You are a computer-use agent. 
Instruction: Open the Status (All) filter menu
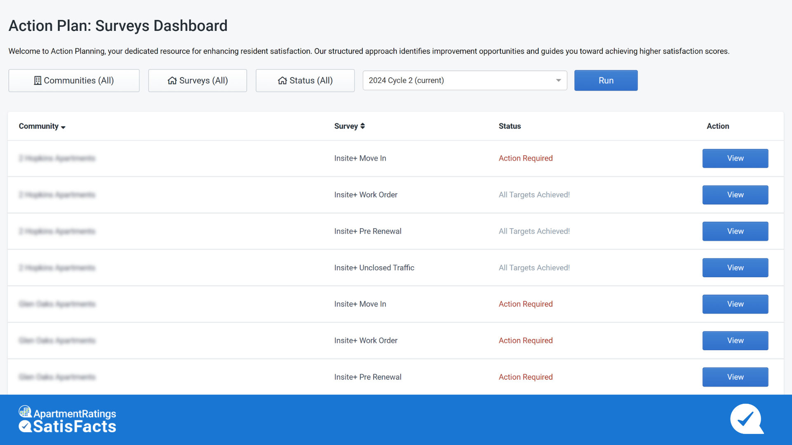point(305,80)
